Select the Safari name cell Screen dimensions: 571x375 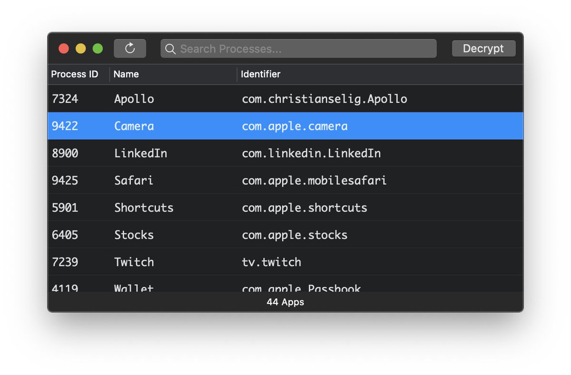(134, 180)
